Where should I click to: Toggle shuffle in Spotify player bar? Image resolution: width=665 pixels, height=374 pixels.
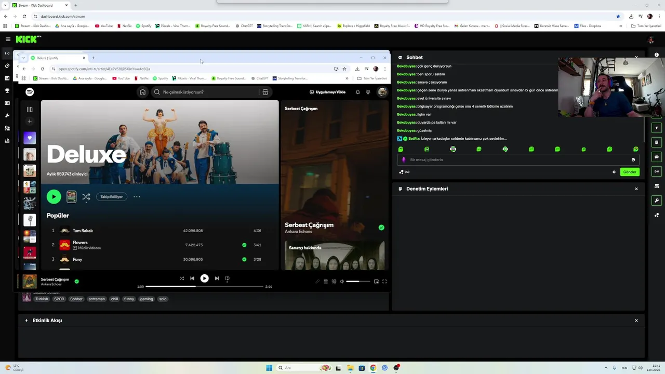[181, 278]
